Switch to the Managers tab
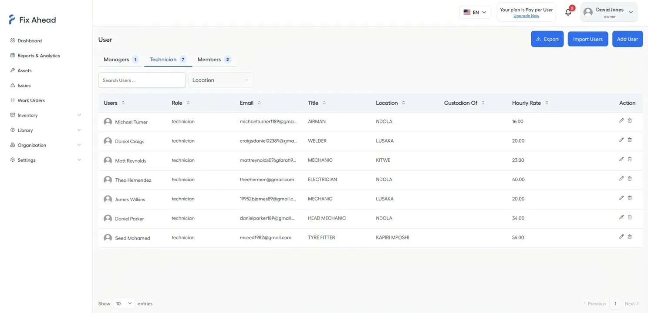The height and width of the screenshot is (313, 648). [121, 60]
